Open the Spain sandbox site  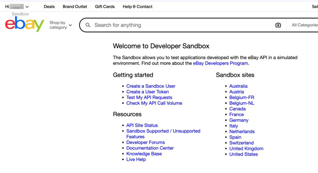tap(235, 137)
